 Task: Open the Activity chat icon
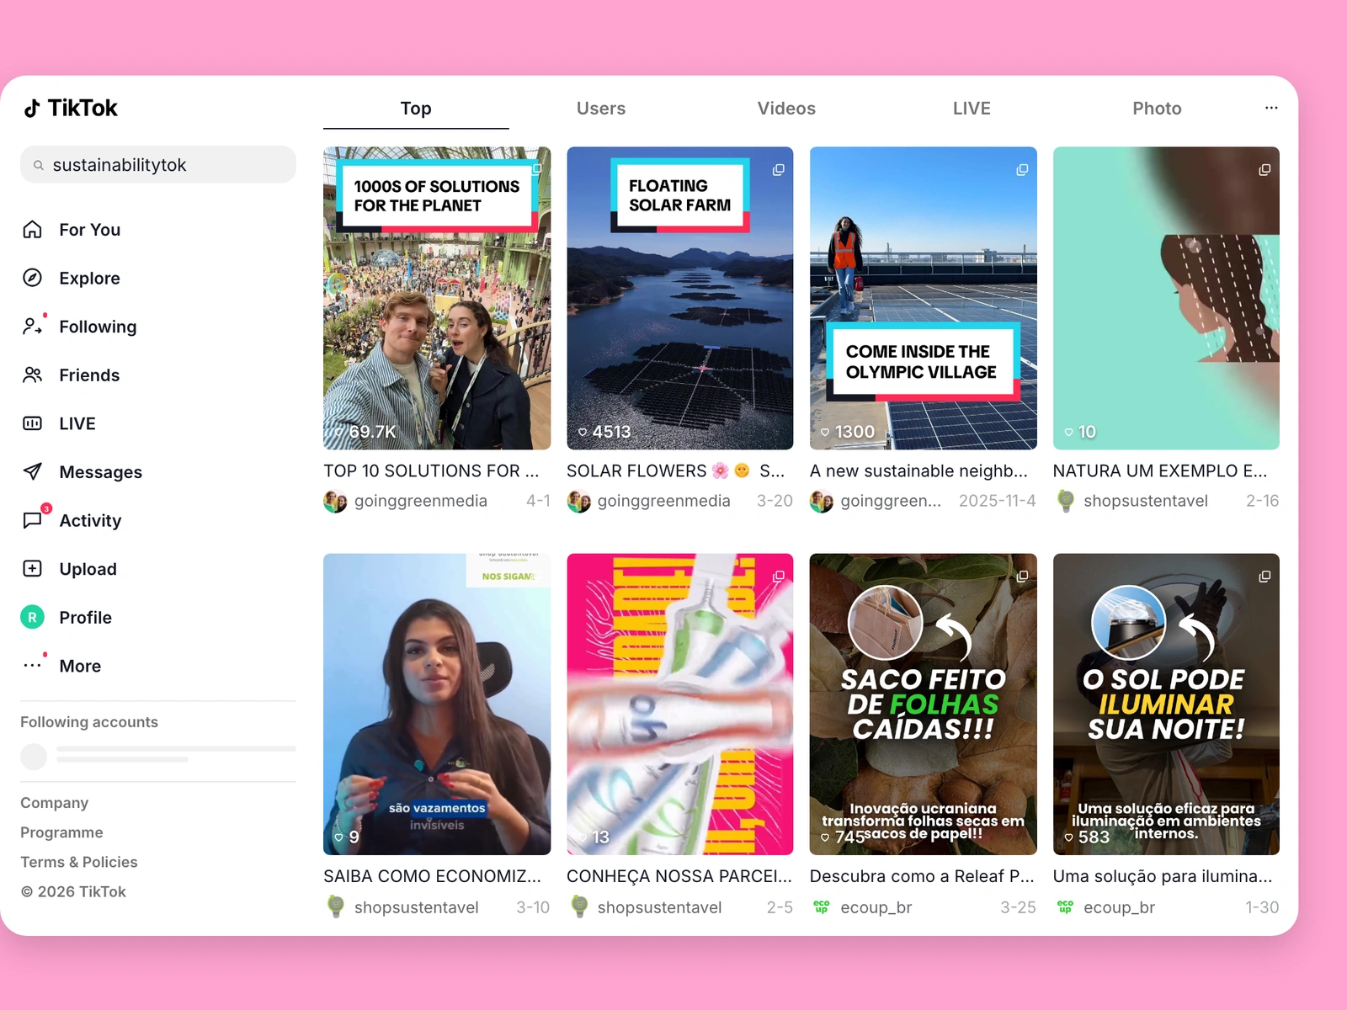pos(32,520)
